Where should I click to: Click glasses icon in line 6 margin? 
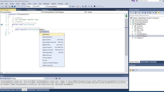click(2, 25)
